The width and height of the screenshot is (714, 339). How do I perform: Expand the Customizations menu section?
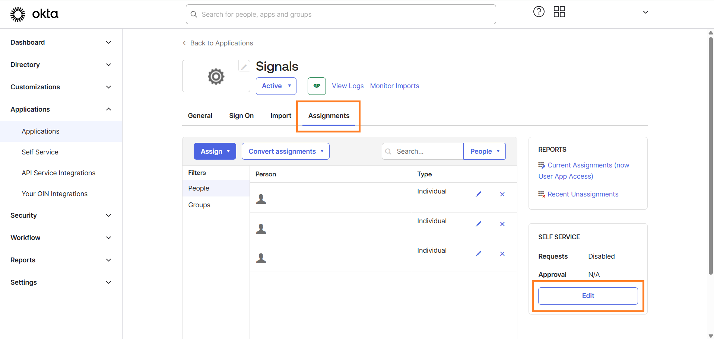tap(61, 87)
